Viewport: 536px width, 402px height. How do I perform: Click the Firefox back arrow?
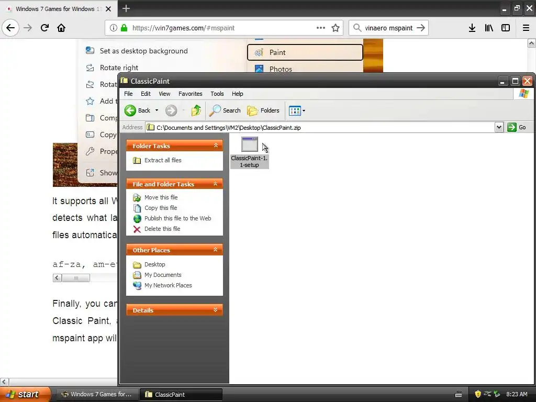click(x=10, y=28)
